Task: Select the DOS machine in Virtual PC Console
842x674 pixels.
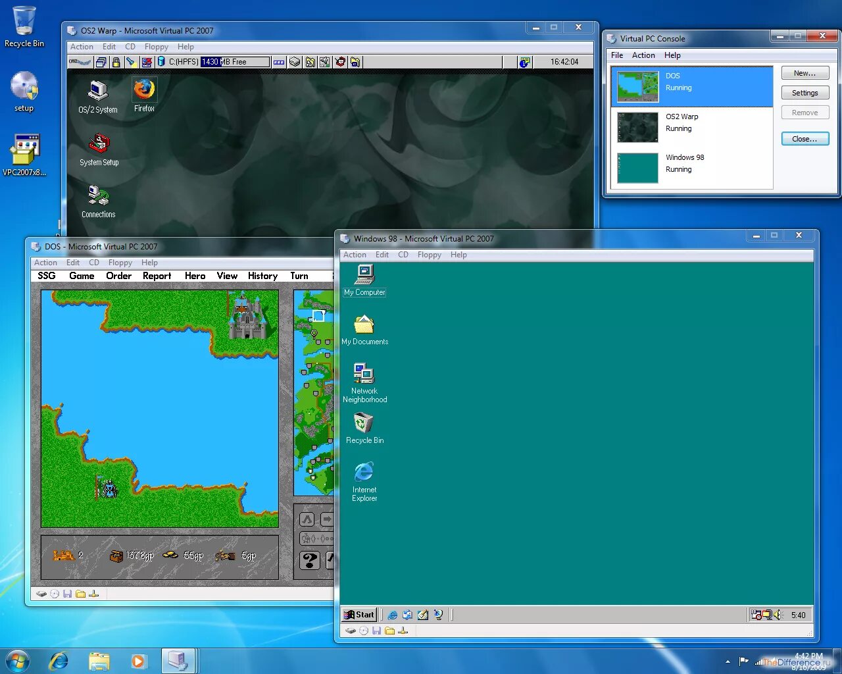Action: pyautogui.click(x=692, y=86)
